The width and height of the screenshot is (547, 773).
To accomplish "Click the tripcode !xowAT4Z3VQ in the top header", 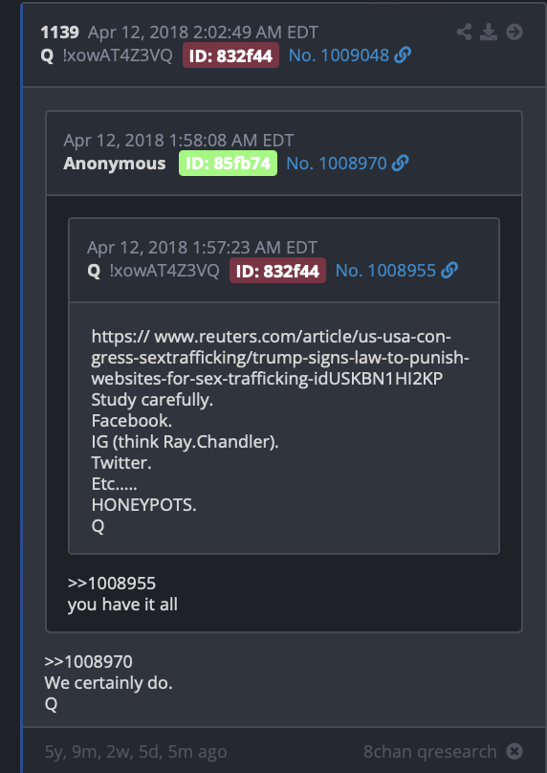I will point(118,55).
